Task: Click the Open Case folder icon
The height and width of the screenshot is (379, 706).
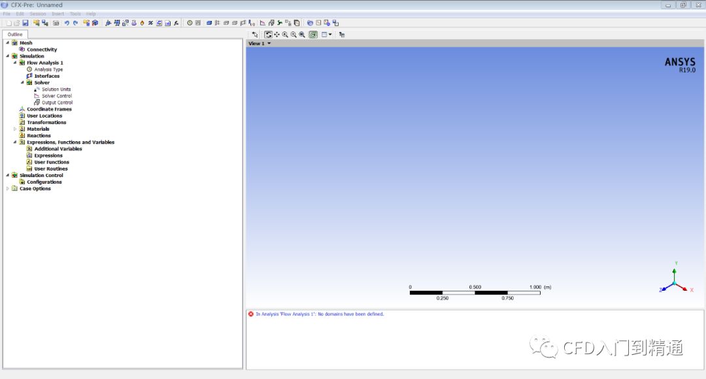Action: (x=16, y=23)
